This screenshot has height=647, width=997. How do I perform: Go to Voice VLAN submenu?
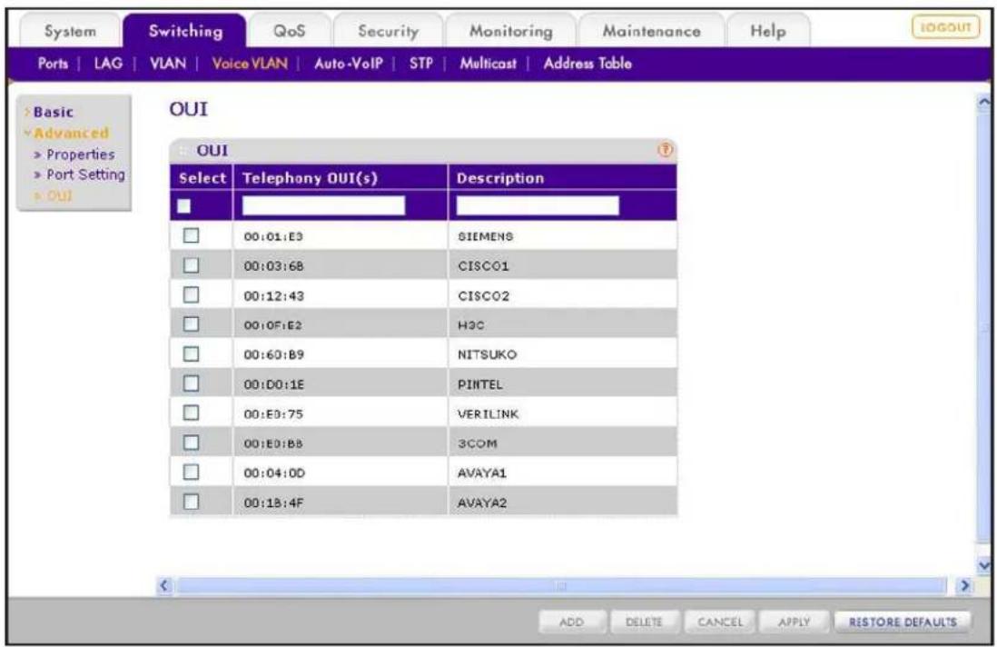point(250,64)
